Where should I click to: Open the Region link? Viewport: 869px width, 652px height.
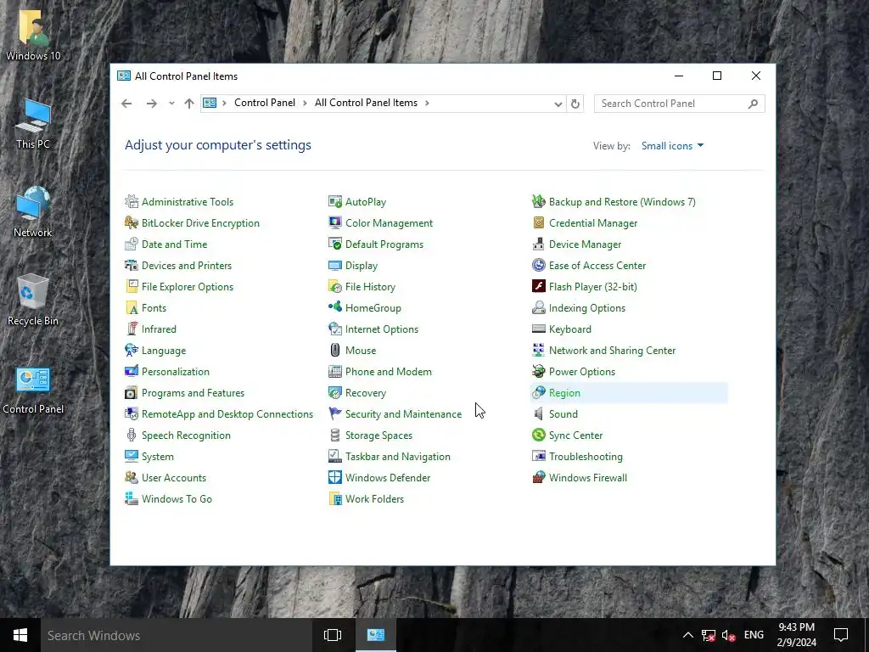click(x=564, y=393)
